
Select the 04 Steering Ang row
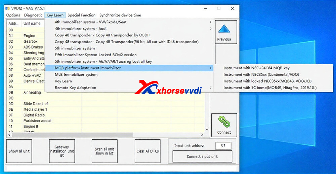point(26,53)
